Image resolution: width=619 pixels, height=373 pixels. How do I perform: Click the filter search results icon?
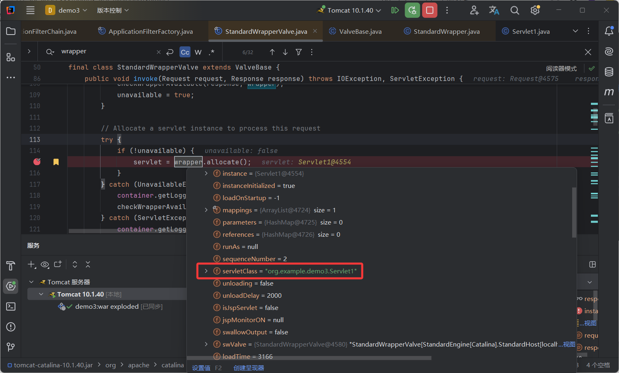pos(299,52)
